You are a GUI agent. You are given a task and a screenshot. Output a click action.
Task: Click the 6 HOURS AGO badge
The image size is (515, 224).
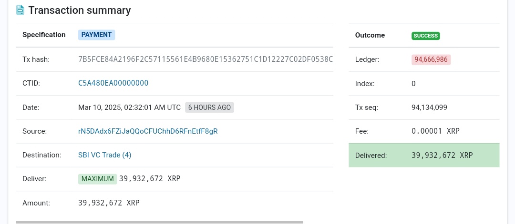[209, 107]
